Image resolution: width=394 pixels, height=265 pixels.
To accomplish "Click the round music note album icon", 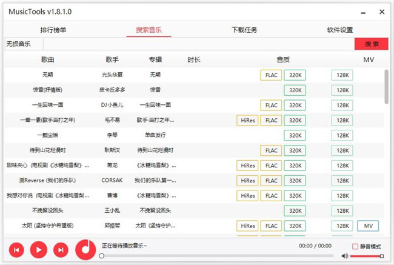I will click(85, 249).
